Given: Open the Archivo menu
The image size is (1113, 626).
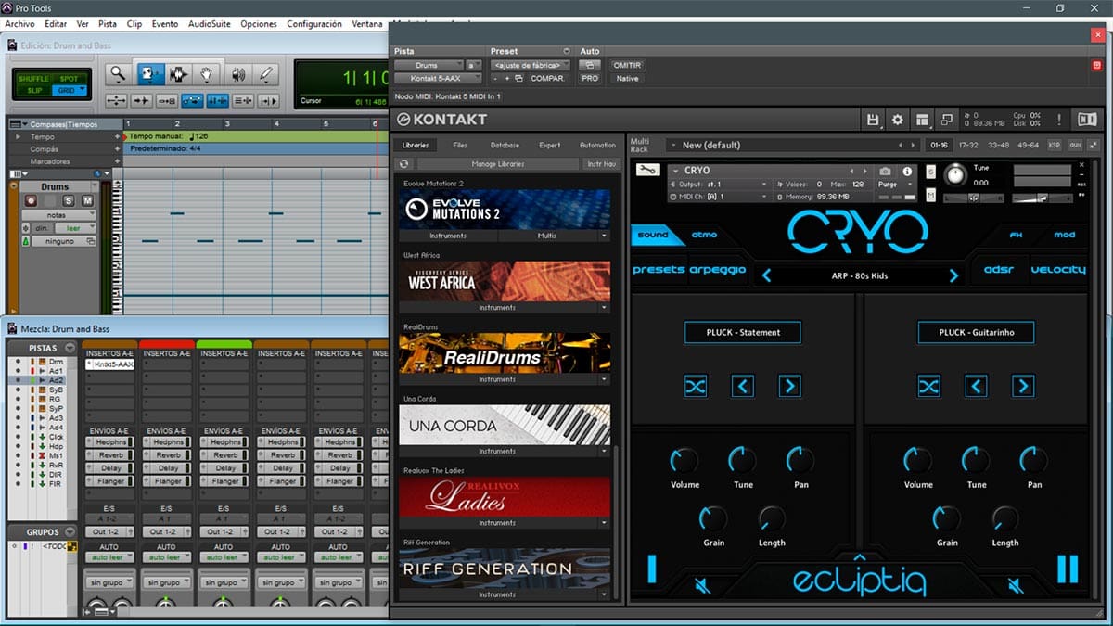Looking at the screenshot, I should [x=20, y=23].
